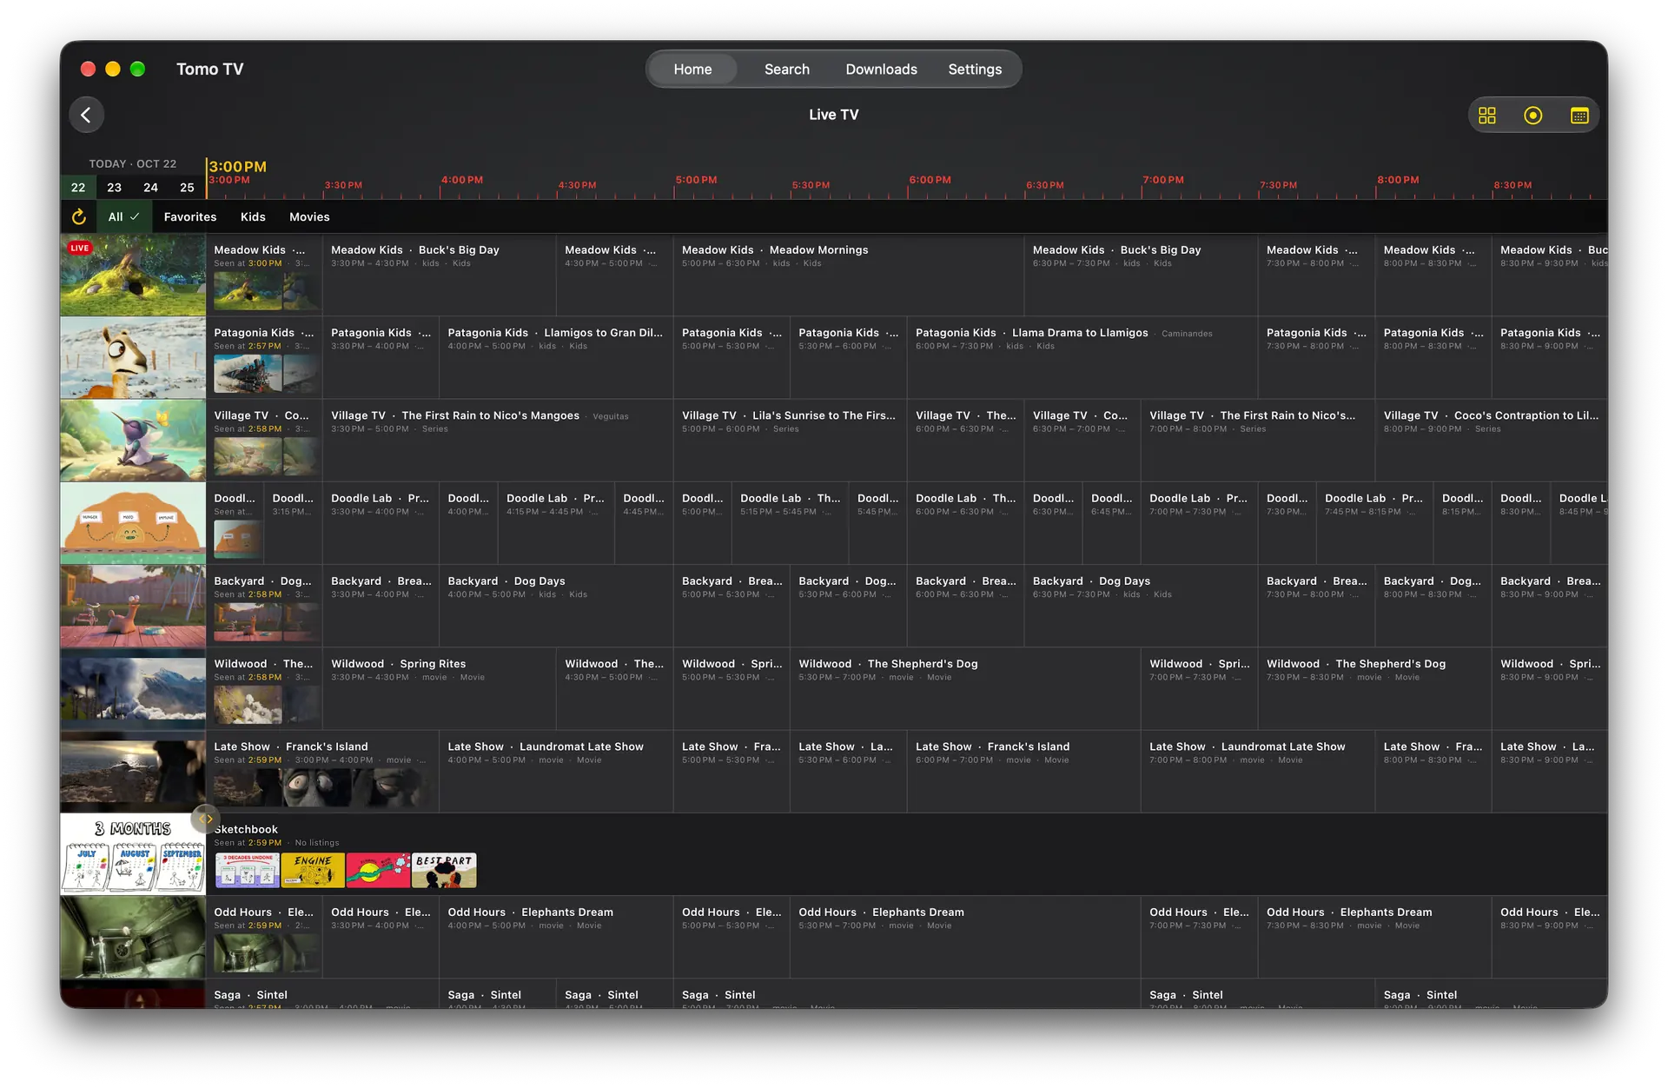Open the Sketchbook ENGINE preview thumbnail
This screenshot has width=1668, height=1088.
click(x=313, y=870)
